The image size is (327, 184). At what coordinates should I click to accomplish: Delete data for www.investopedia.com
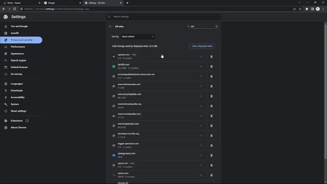click(x=211, y=116)
